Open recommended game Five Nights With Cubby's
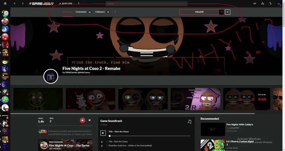The image size is (285, 151). [x=240, y=125]
